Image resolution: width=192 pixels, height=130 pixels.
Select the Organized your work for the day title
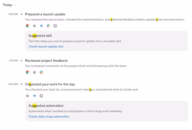(50, 84)
